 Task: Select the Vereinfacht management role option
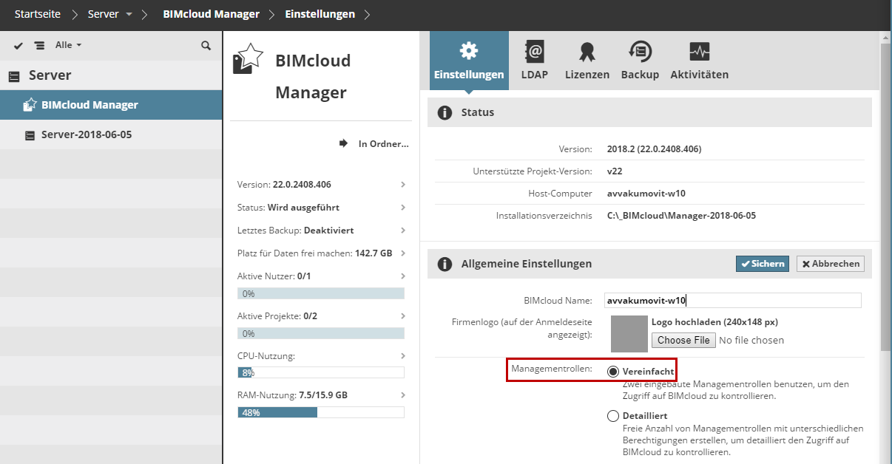[x=613, y=370]
